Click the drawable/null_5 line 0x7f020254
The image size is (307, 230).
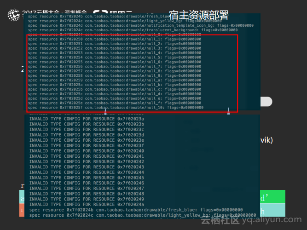(115, 57)
